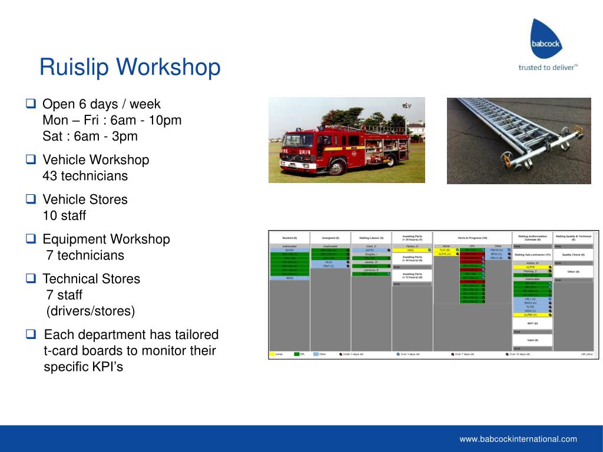
Task: Click the green DPL legend swatch
Action: point(297,354)
